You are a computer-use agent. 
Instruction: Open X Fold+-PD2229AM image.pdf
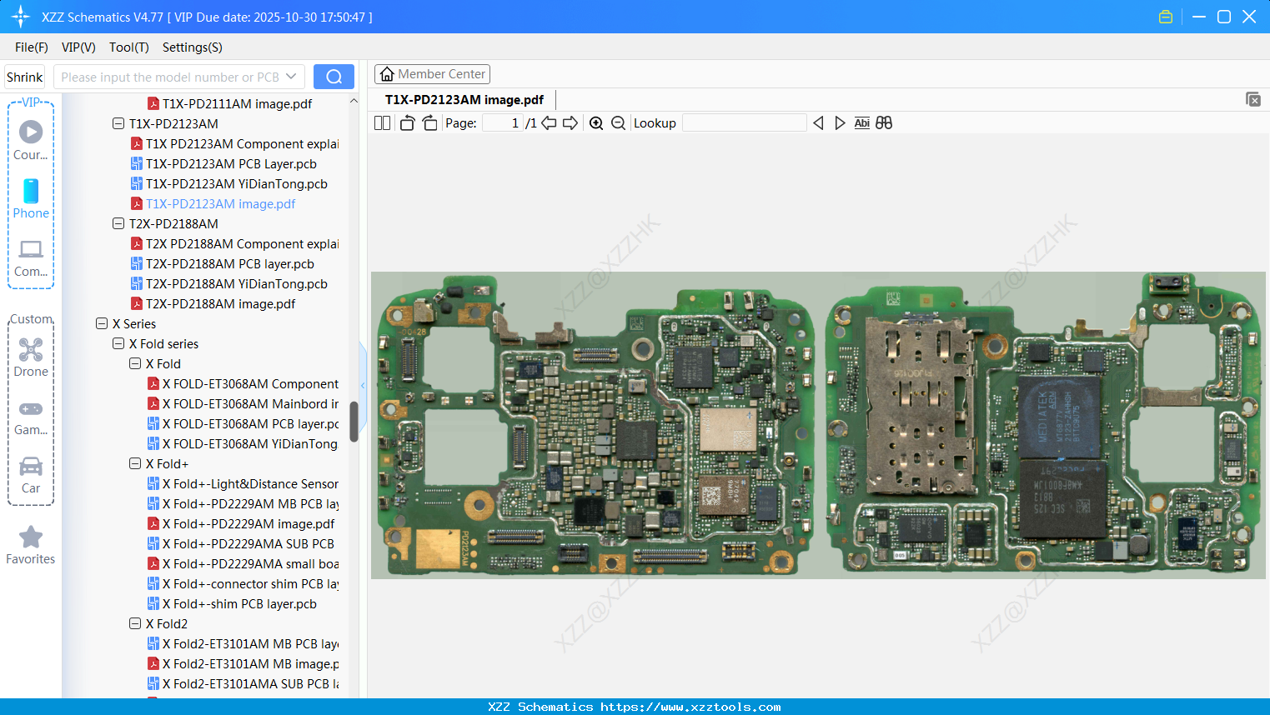pos(241,523)
